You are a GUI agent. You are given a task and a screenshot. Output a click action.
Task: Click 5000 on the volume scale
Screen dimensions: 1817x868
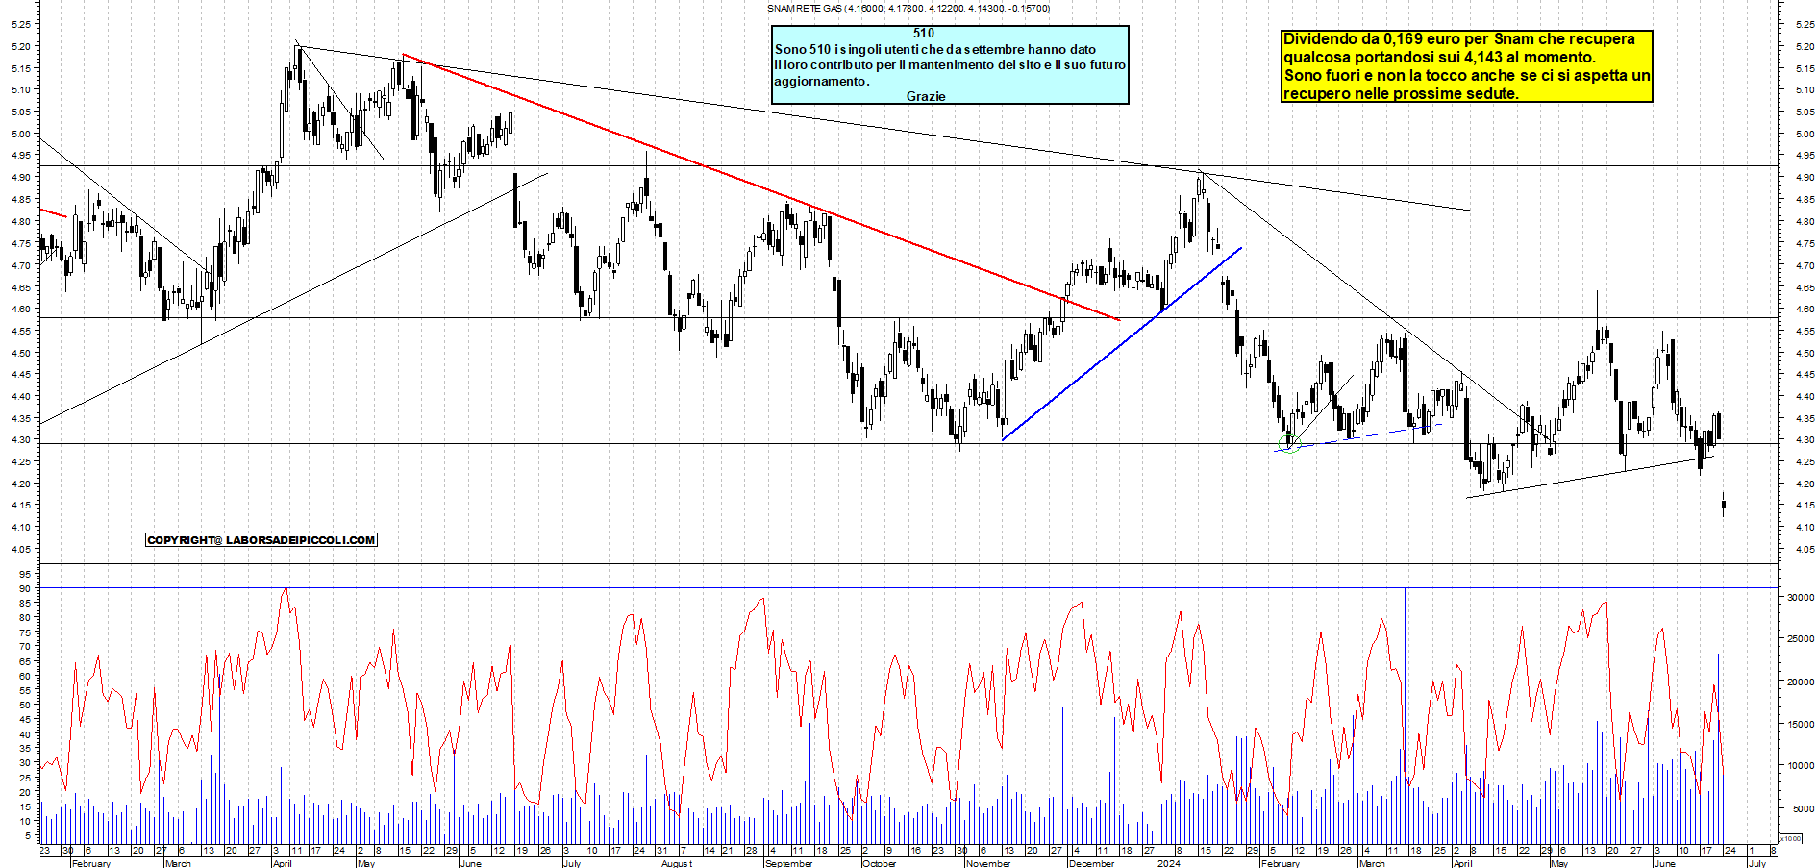1803,808
